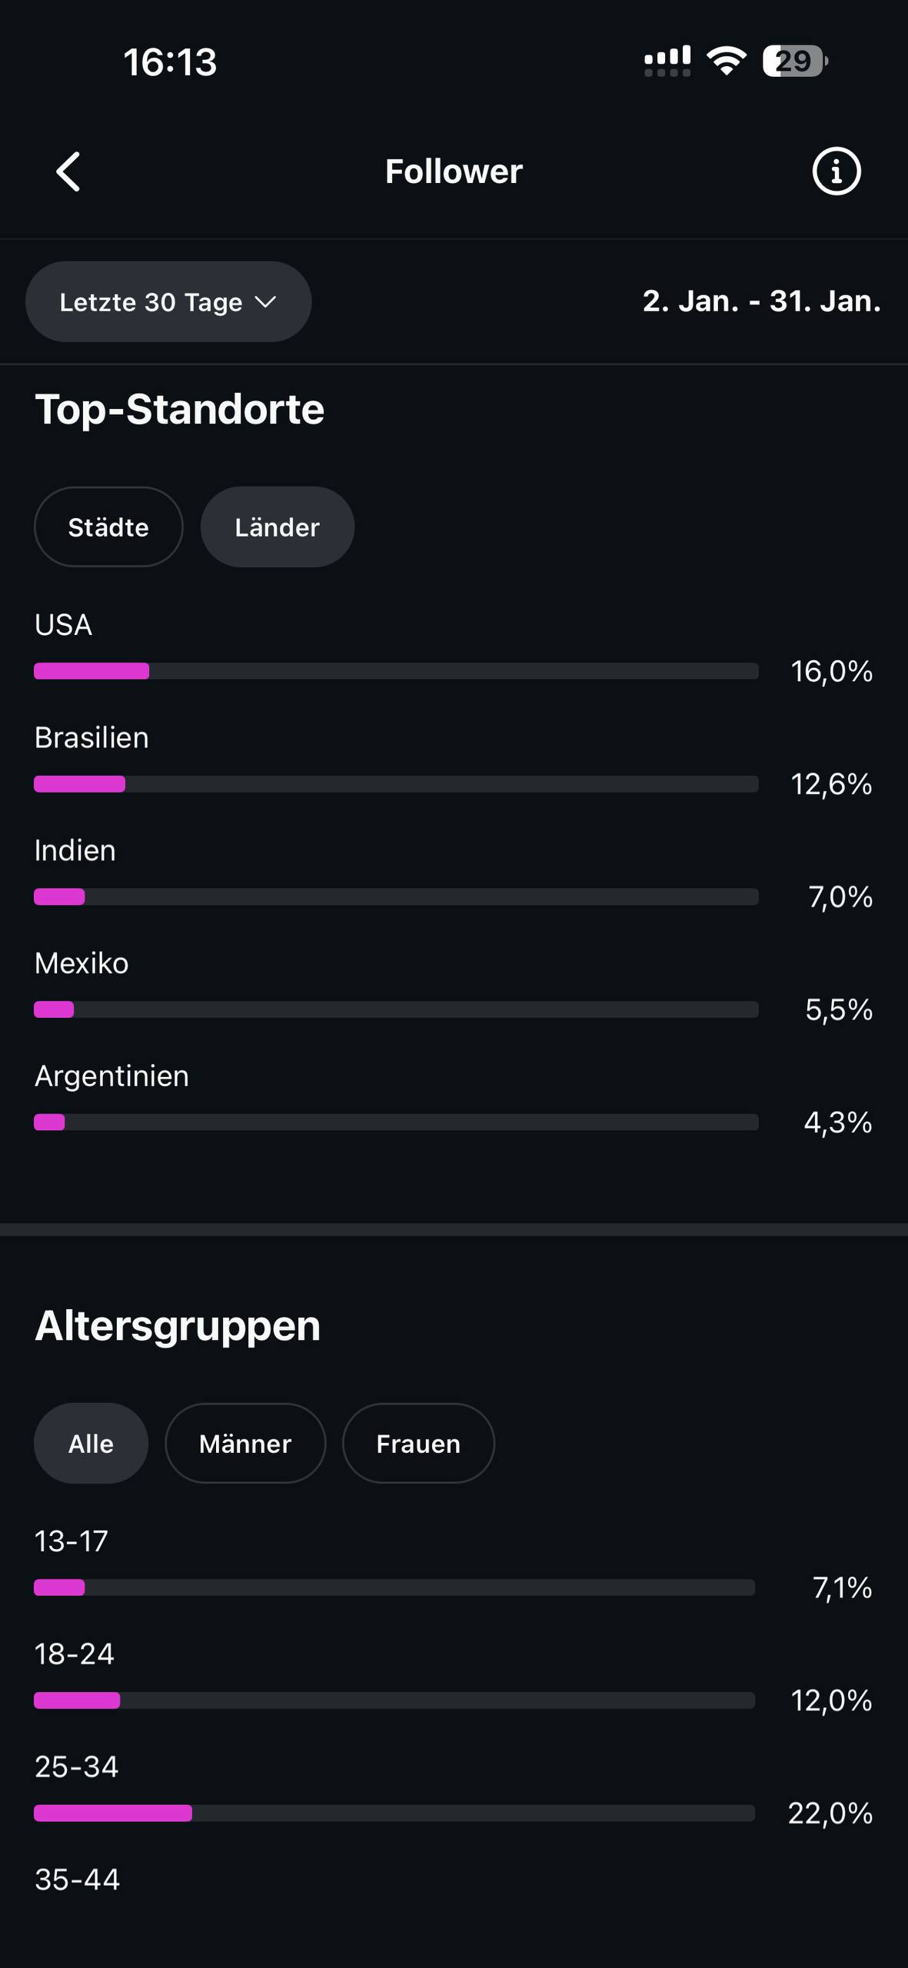The height and width of the screenshot is (1968, 908).
Task: Click the 25-34 age group bar
Action: pyautogui.click(x=394, y=1813)
